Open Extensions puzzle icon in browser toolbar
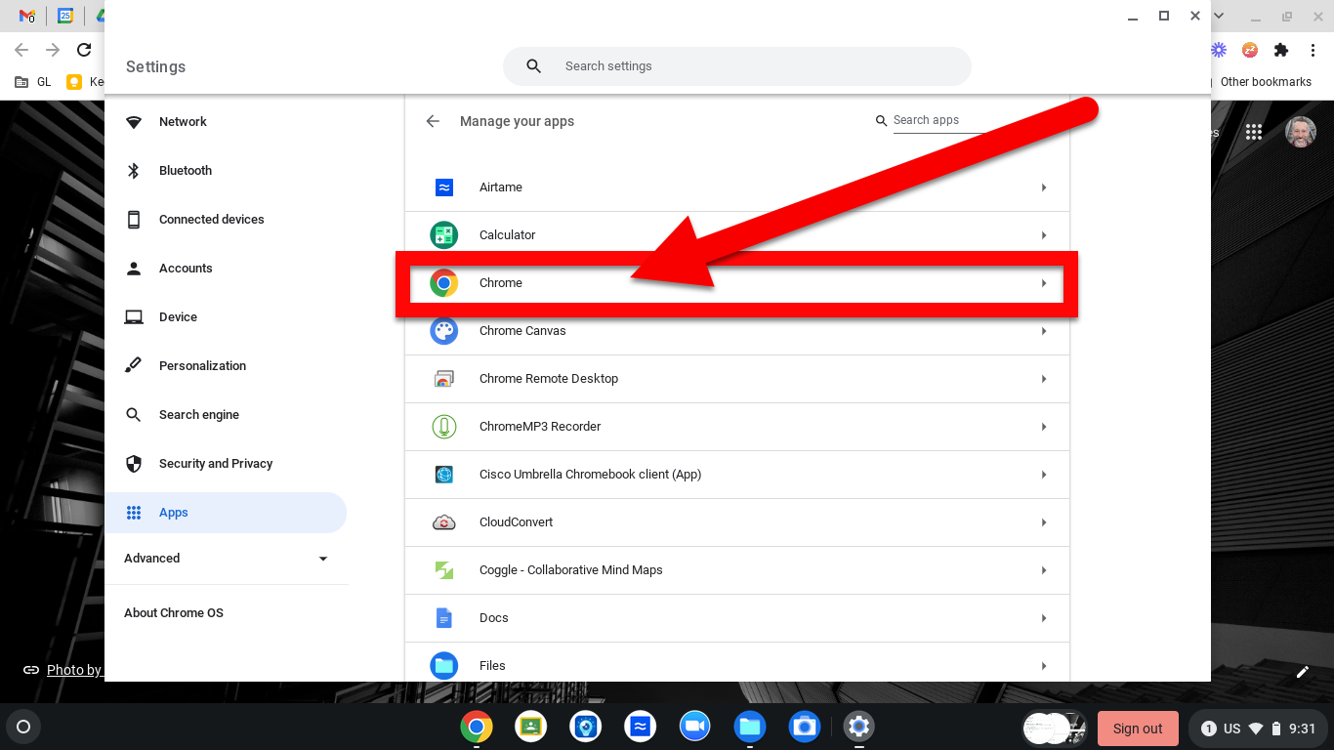The height and width of the screenshot is (750, 1334). tap(1281, 50)
